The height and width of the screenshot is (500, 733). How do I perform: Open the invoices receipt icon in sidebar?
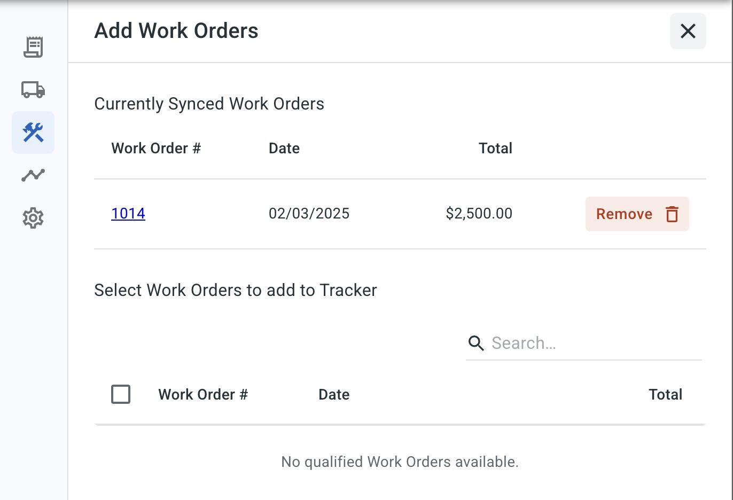[x=33, y=47]
